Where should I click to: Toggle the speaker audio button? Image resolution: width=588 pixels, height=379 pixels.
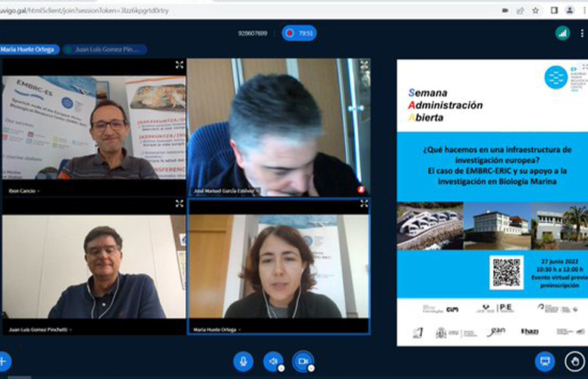pos(272,361)
